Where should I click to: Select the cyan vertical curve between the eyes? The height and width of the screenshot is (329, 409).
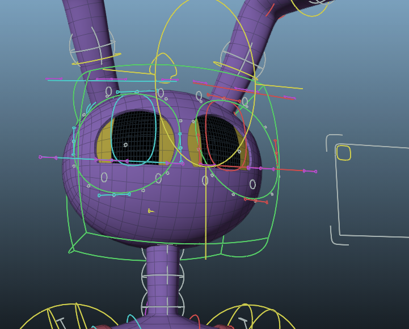(180, 148)
